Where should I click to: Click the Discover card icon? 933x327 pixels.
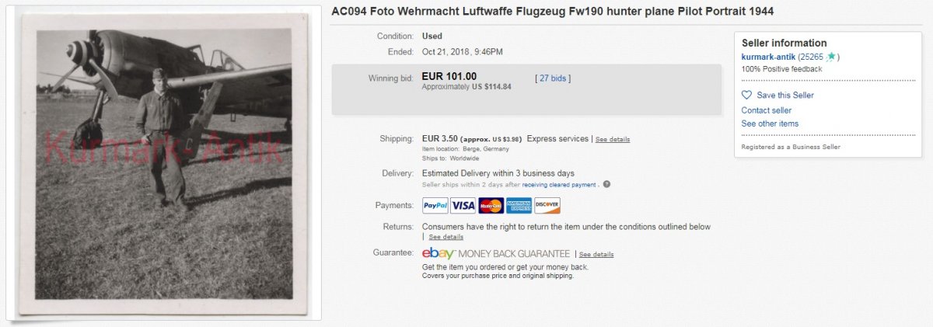(547, 206)
